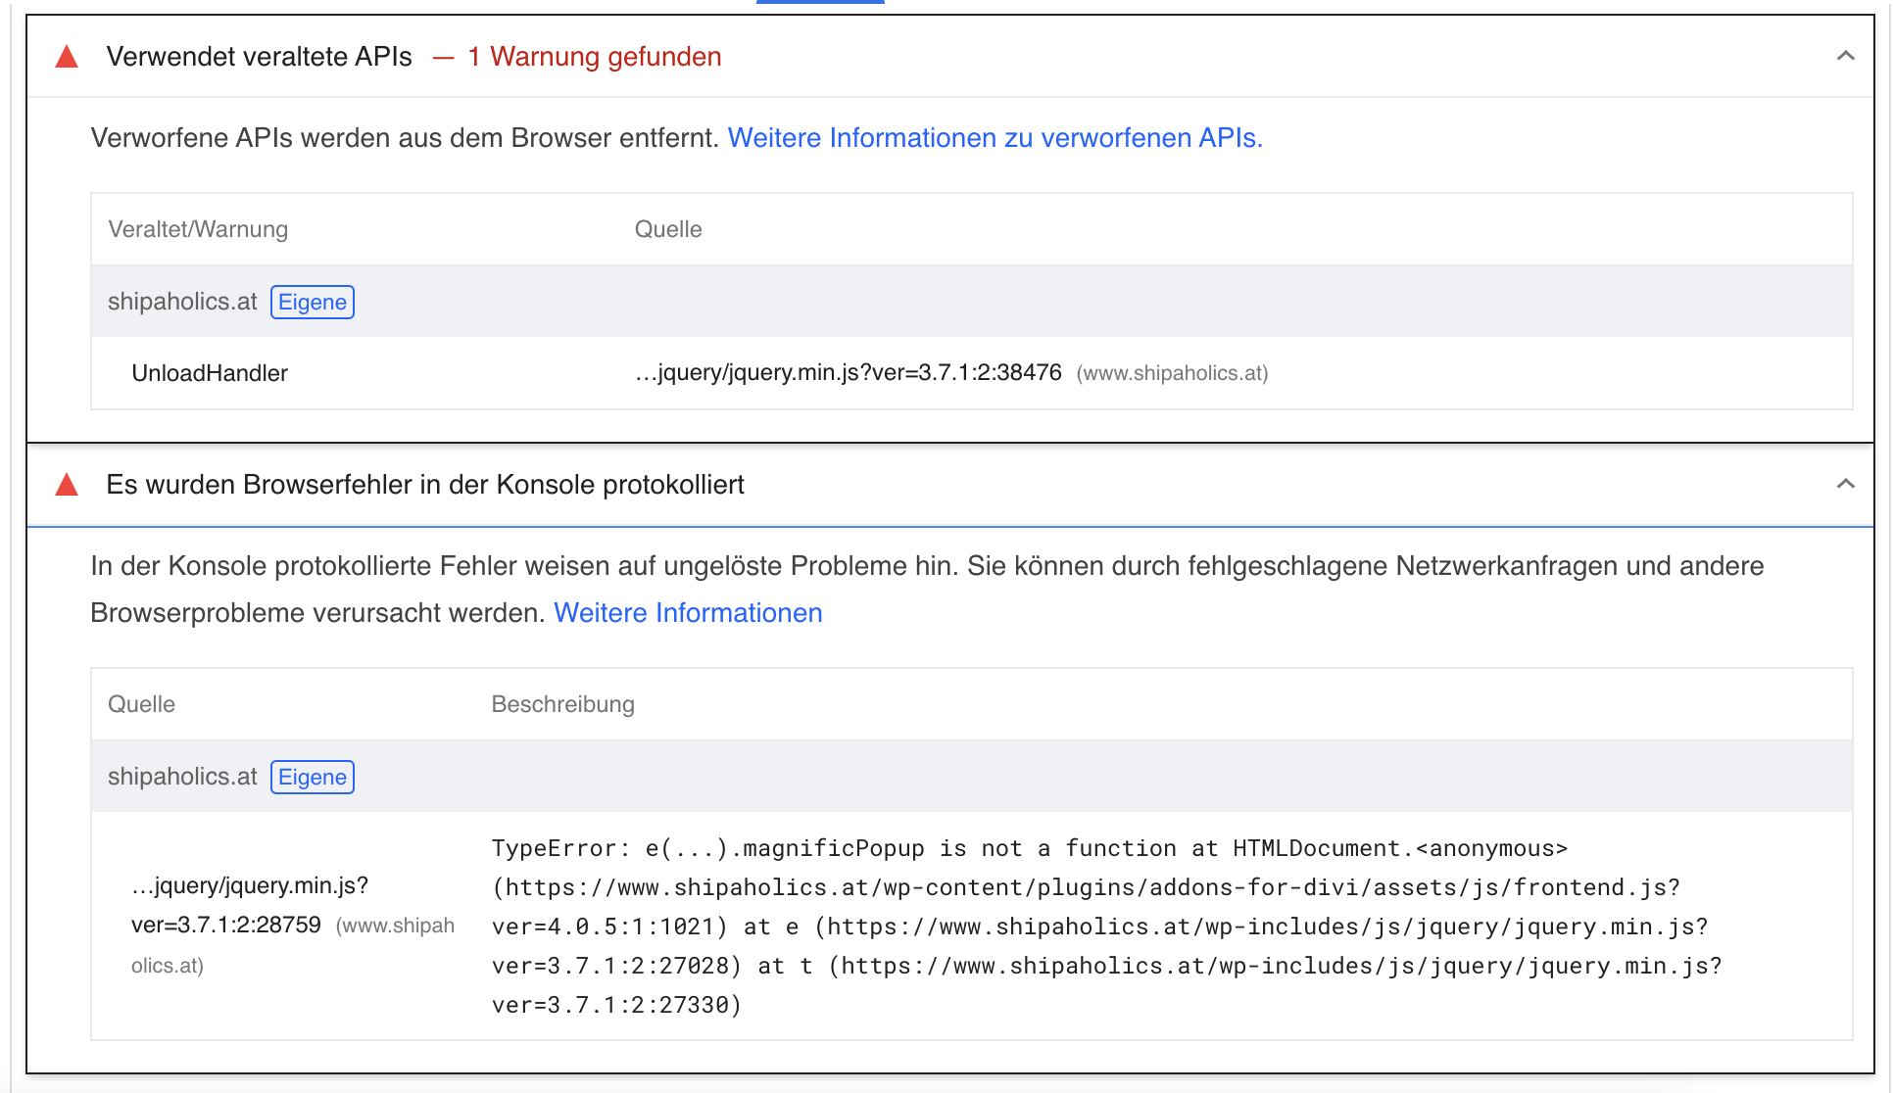Select 'UnloadHandler' table cell

point(210,373)
